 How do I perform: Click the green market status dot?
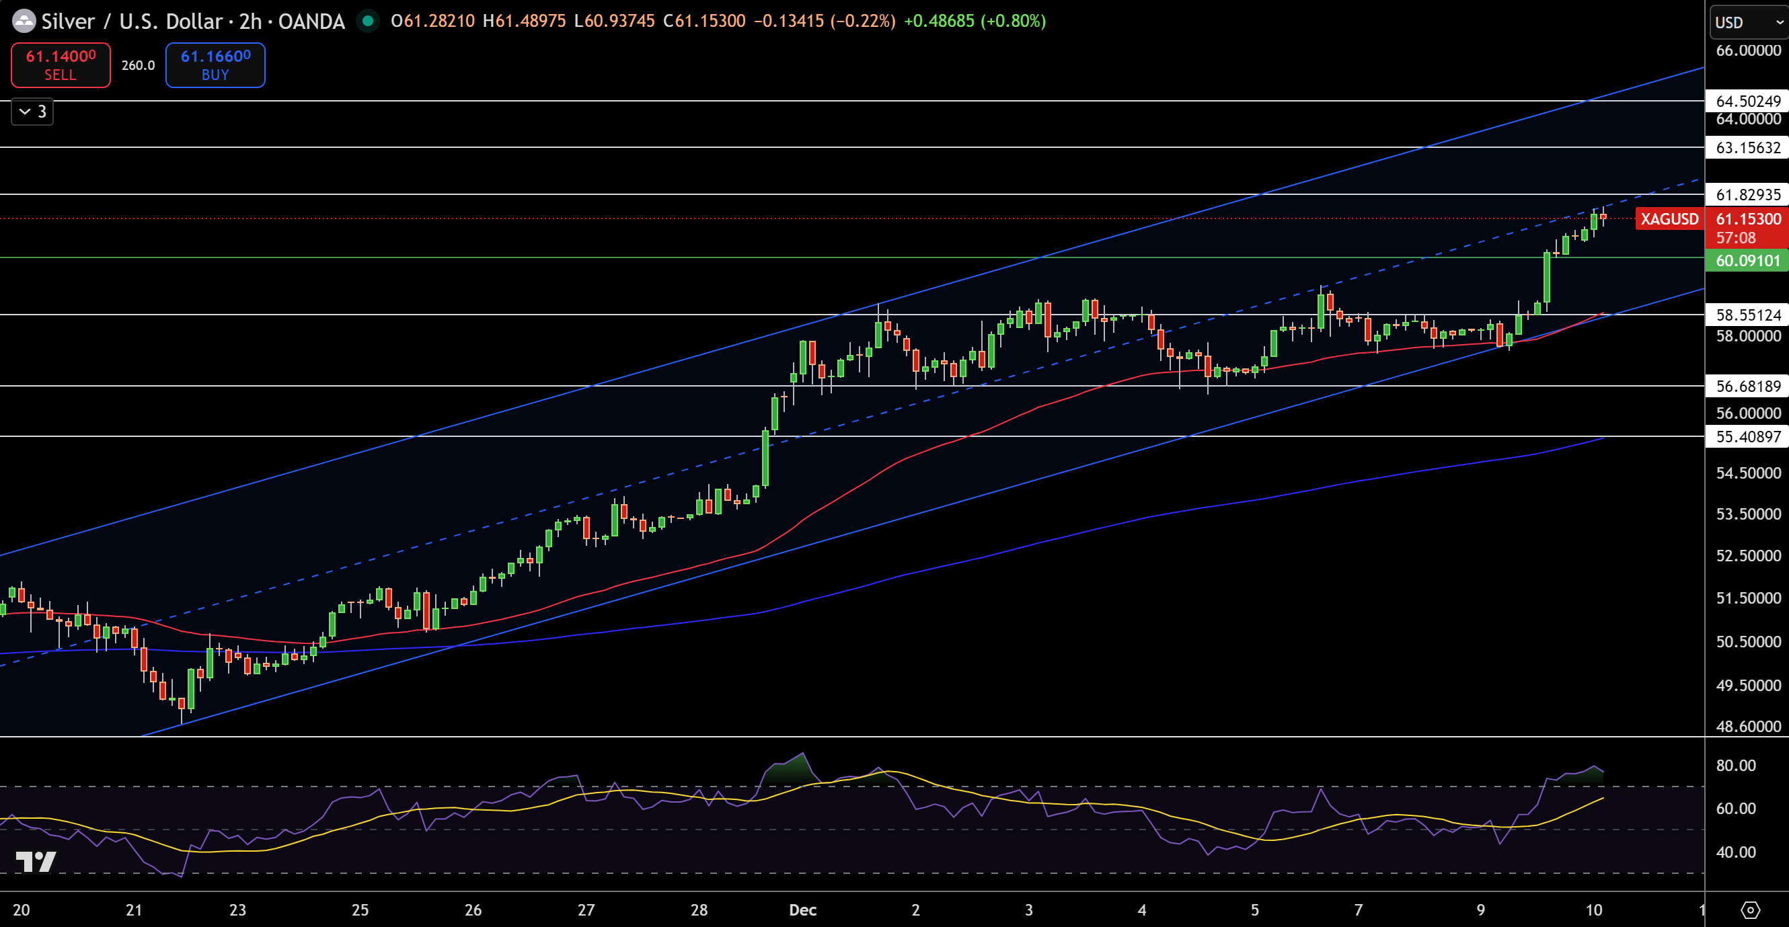[368, 22]
